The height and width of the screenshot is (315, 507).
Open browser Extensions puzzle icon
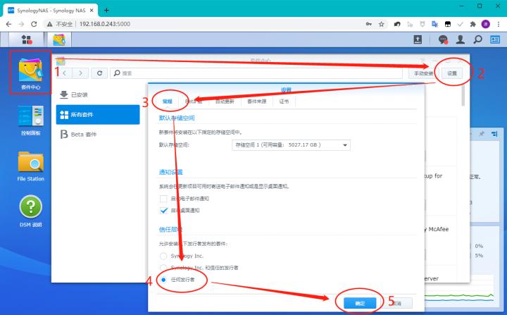(472, 24)
